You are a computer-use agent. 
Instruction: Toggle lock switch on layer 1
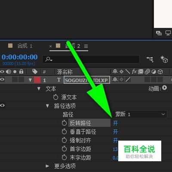click(x=21, y=80)
